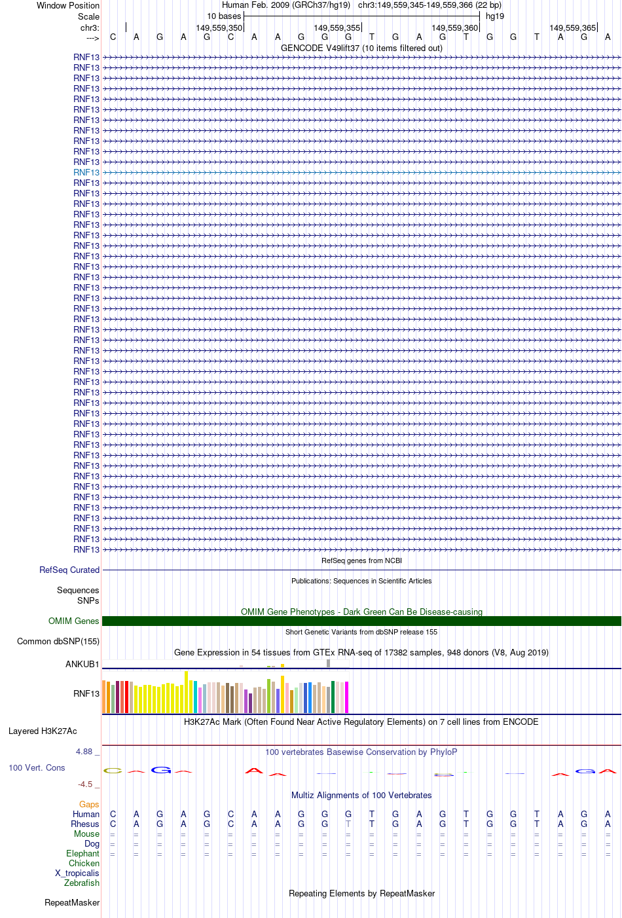Open 100 vertebrates Basewise Conservation by PhyloP title
This screenshot has width=622, height=918.
[361, 752]
